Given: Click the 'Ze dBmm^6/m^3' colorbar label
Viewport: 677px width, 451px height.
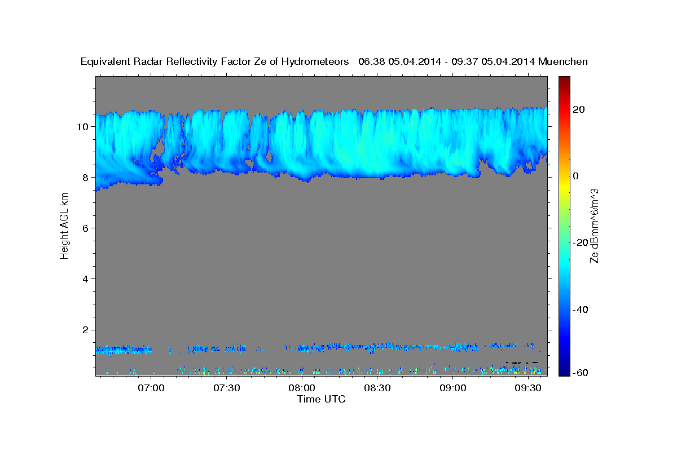Looking at the screenshot, I should pos(594,225).
